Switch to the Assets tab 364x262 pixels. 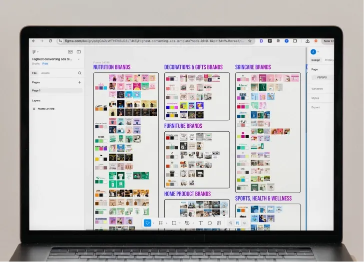click(x=45, y=73)
